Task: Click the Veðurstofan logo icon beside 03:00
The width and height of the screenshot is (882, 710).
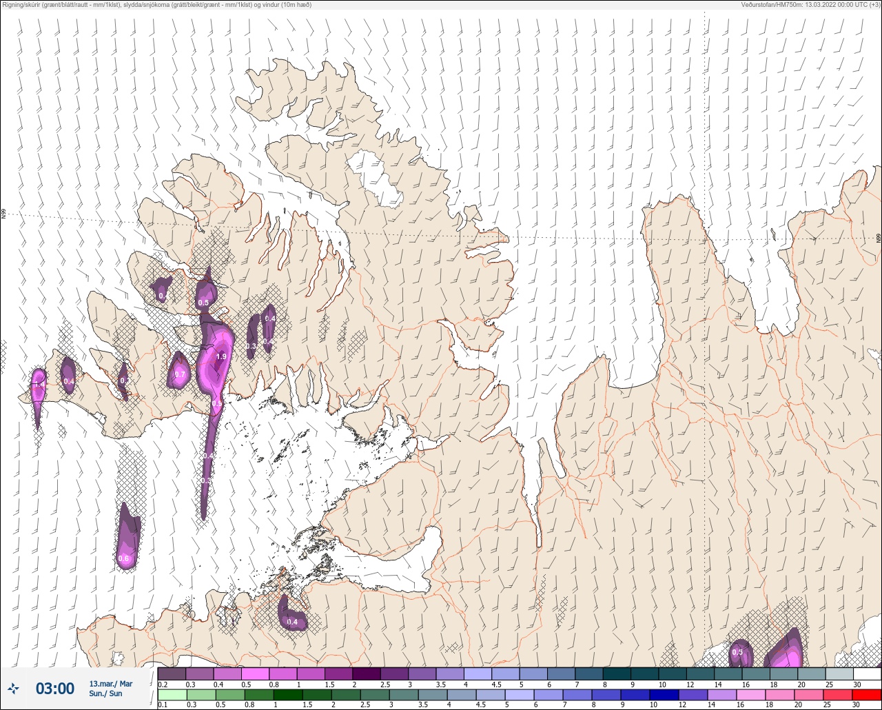Action: pyautogui.click(x=14, y=688)
